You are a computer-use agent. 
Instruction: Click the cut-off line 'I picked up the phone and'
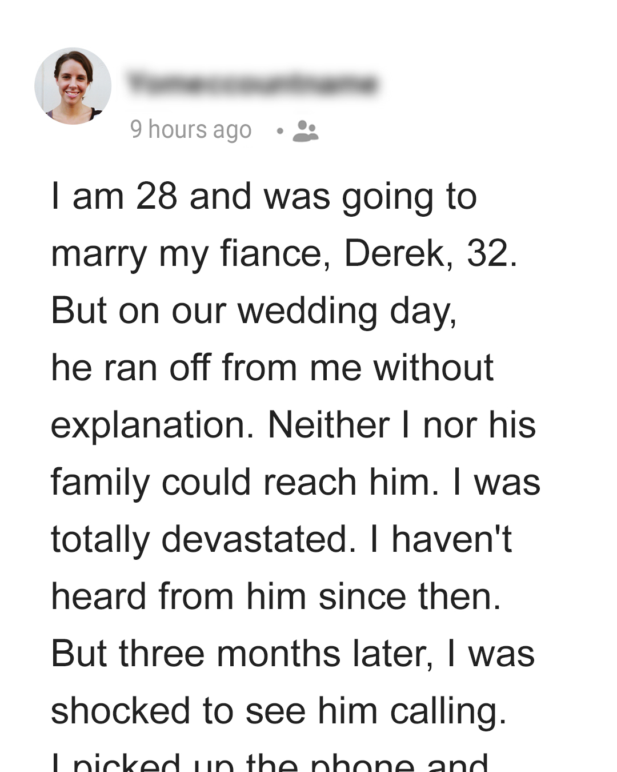click(270, 762)
